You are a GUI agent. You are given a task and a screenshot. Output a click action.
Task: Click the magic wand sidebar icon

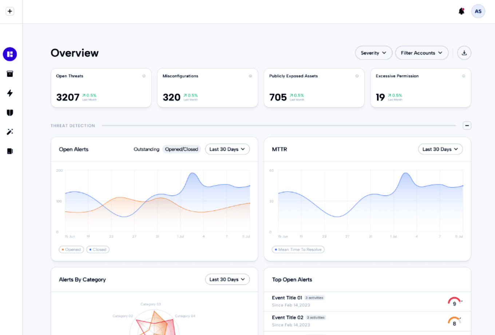[10, 132]
